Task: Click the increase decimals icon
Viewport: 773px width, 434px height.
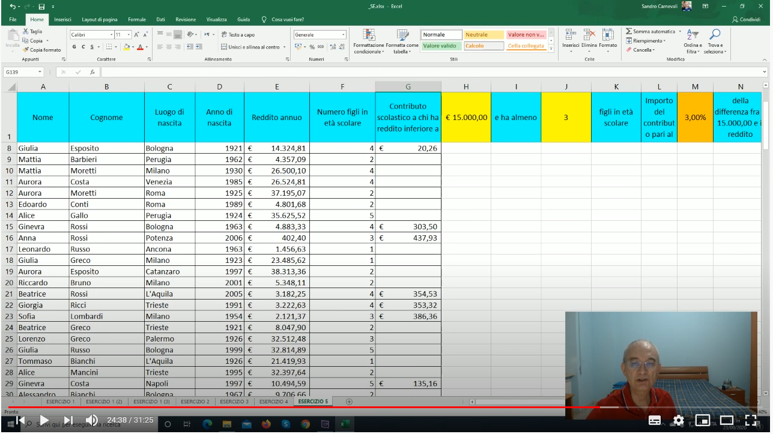Action: [x=333, y=47]
